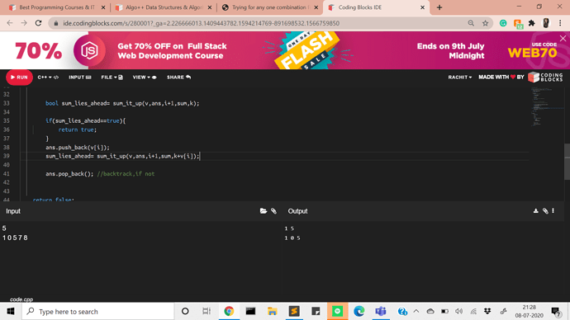Open three-dot menu in the Output panel

coord(553,210)
